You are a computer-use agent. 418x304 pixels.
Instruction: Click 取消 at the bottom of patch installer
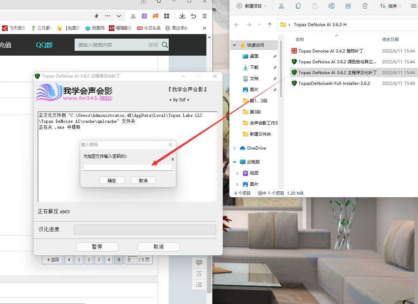(x=159, y=247)
